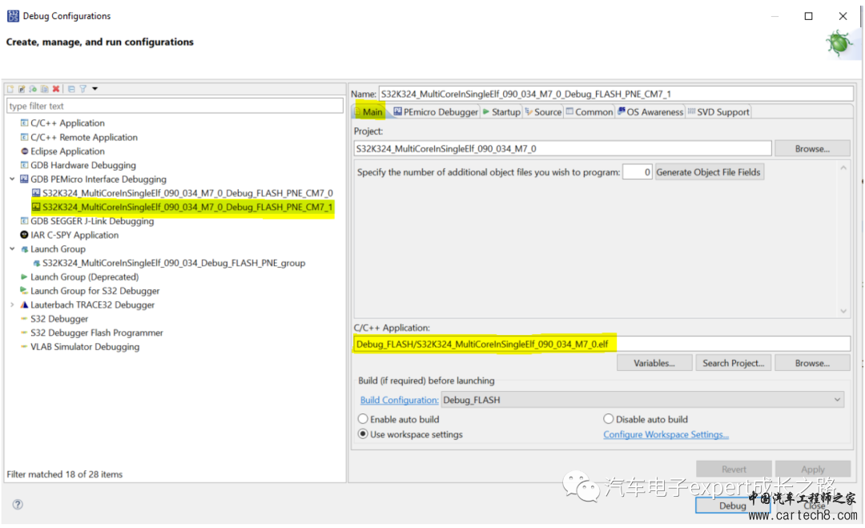Maximize the Debug Configurations window
This screenshot has width=865, height=528.
808,16
